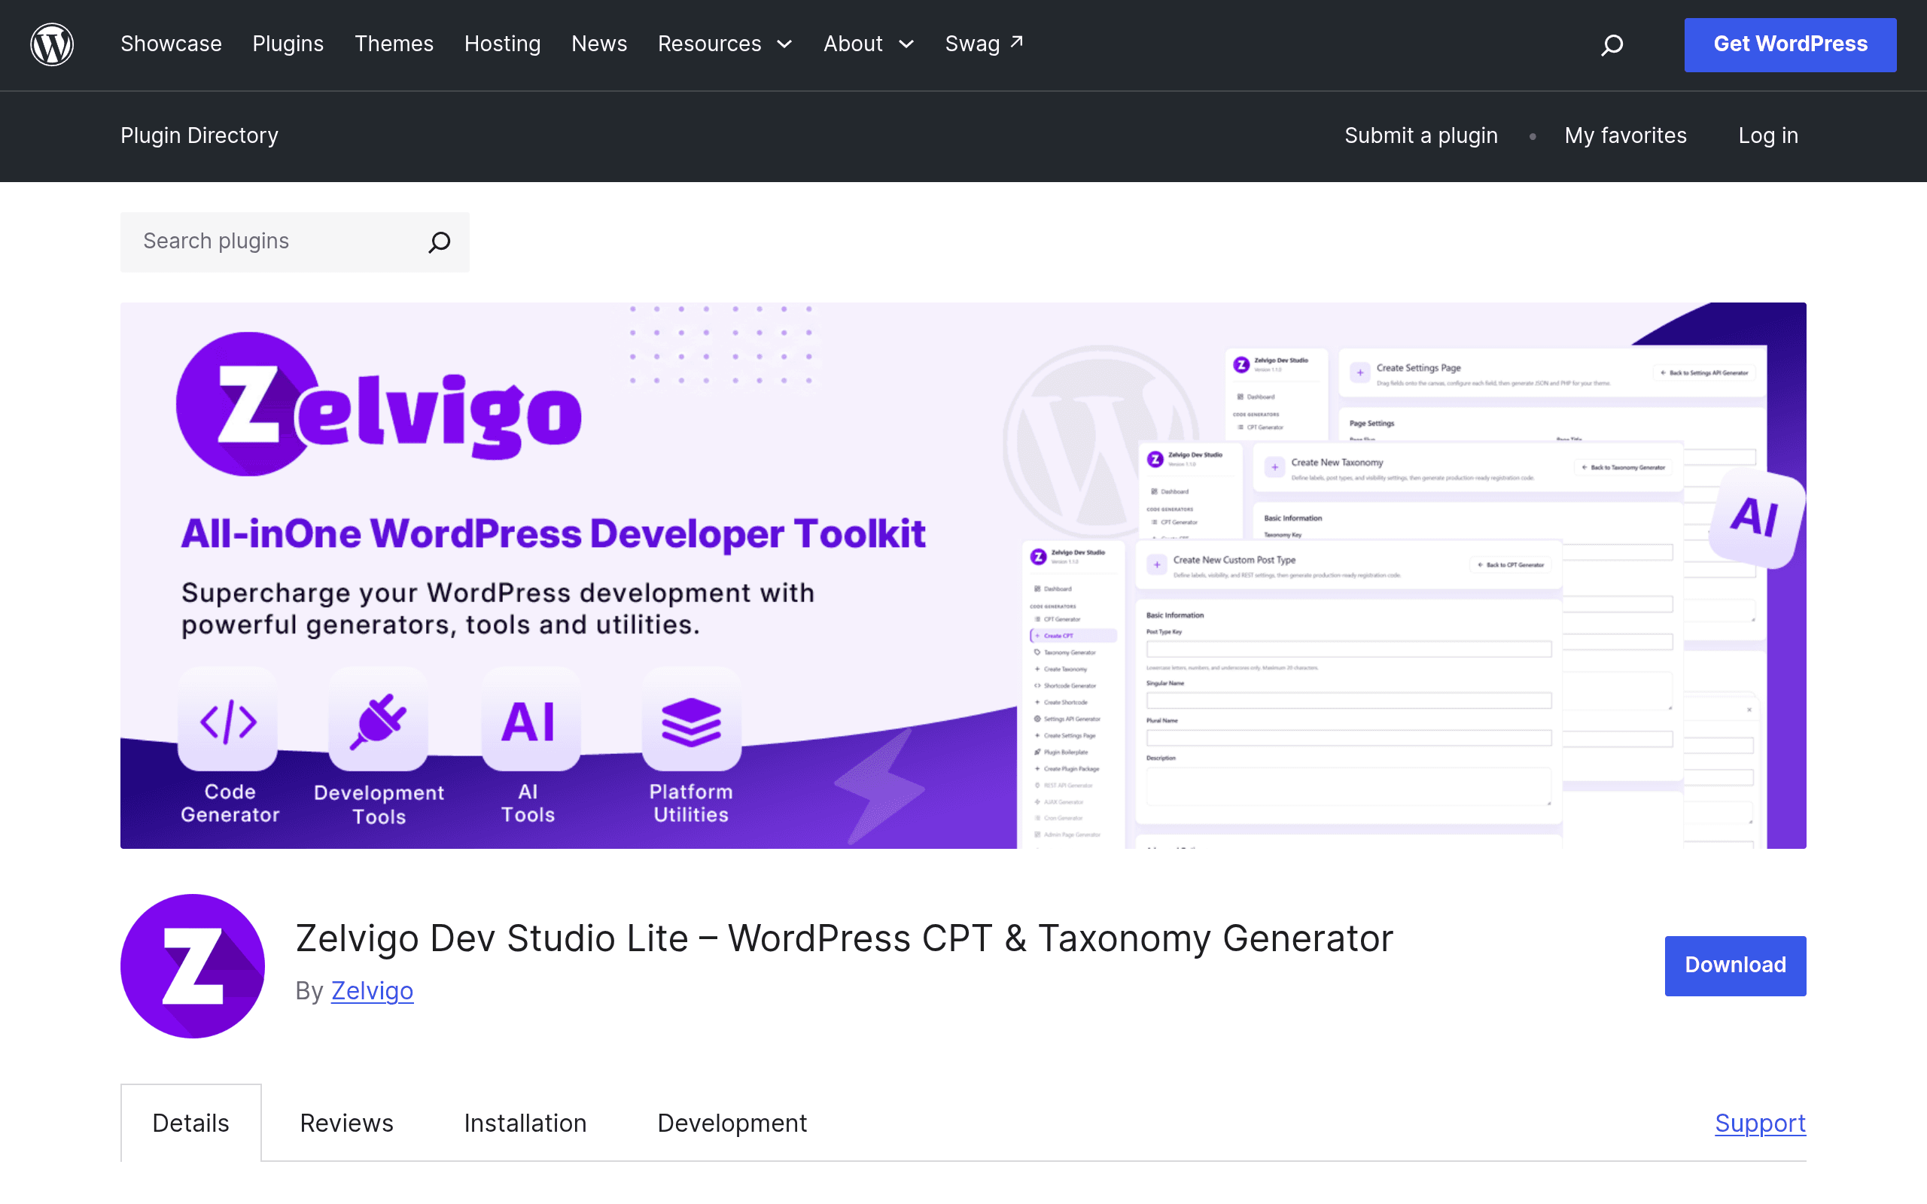Open the Showcase menu item
This screenshot has width=1927, height=1204.
tap(171, 44)
